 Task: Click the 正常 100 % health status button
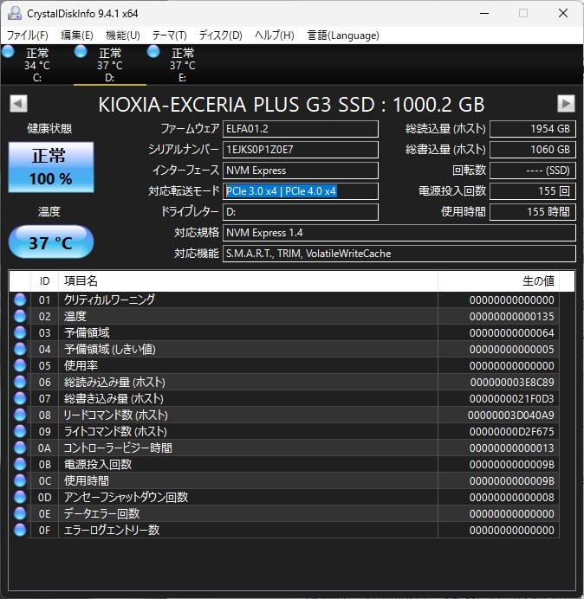tap(51, 167)
